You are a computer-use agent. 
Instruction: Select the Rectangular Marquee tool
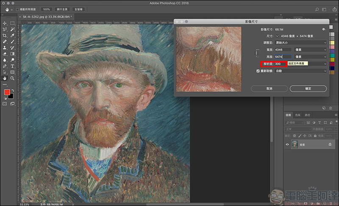(x=13, y=23)
